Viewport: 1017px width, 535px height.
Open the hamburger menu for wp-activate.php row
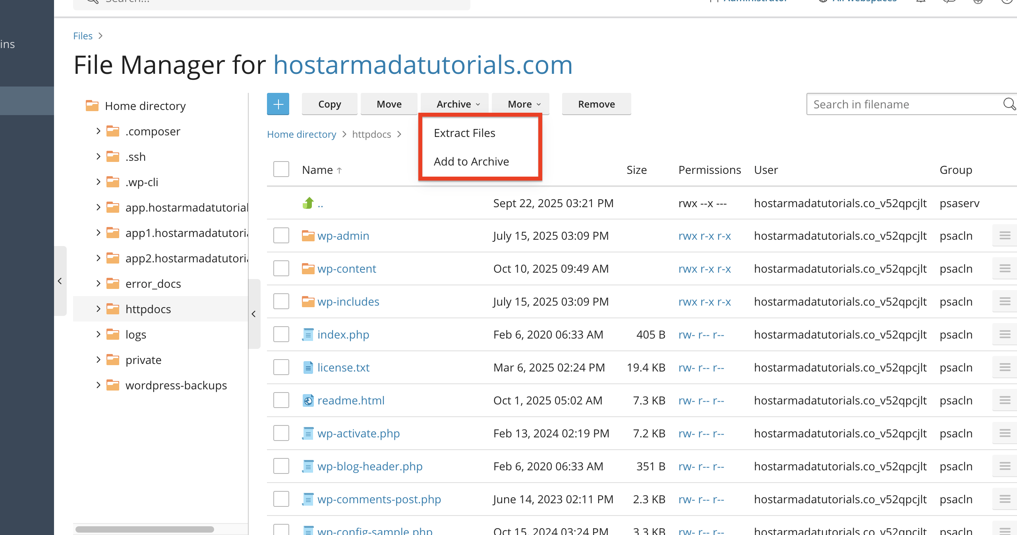coord(1005,433)
